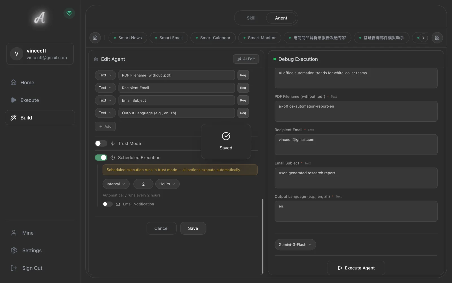Go to home via the agent bar home icon

[95, 38]
